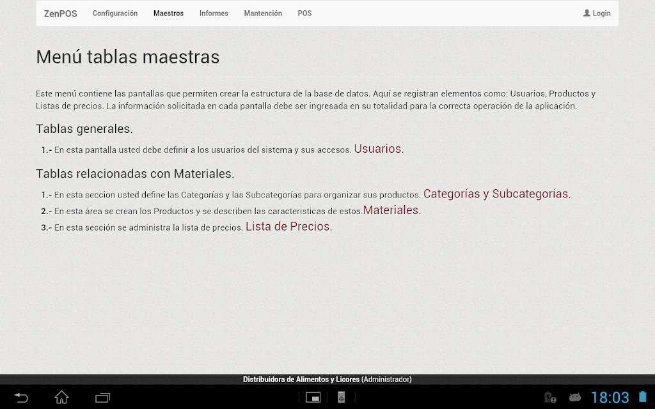Tap the remote control icon in navigation bar
The width and height of the screenshot is (655, 409).
tap(342, 397)
